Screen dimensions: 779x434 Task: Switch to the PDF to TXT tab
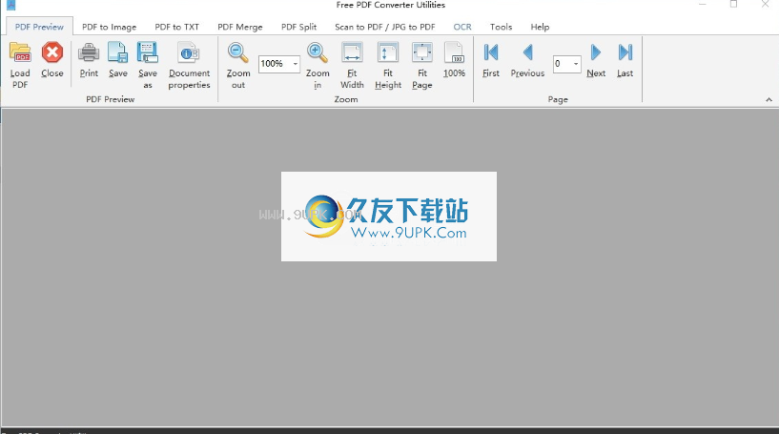pyautogui.click(x=176, y=27)
